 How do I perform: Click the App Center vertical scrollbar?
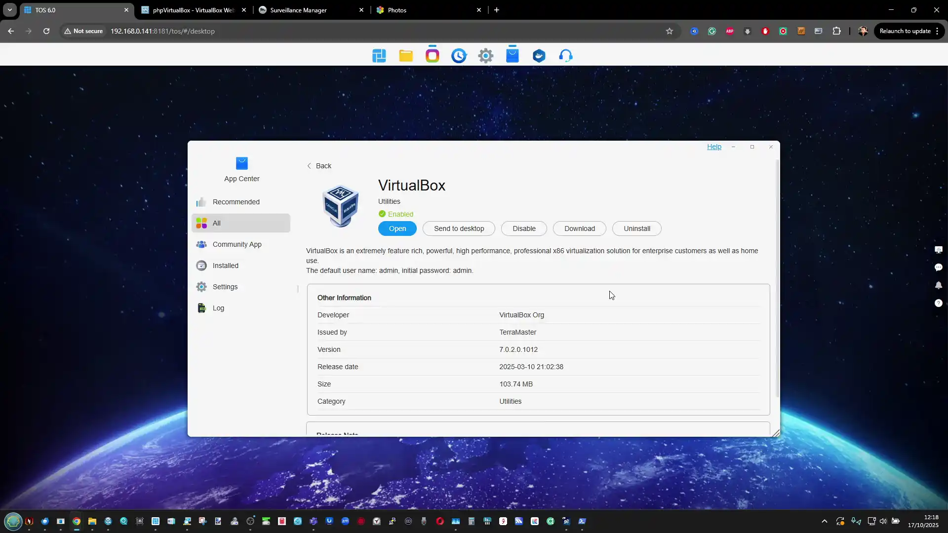coord(777,276)
